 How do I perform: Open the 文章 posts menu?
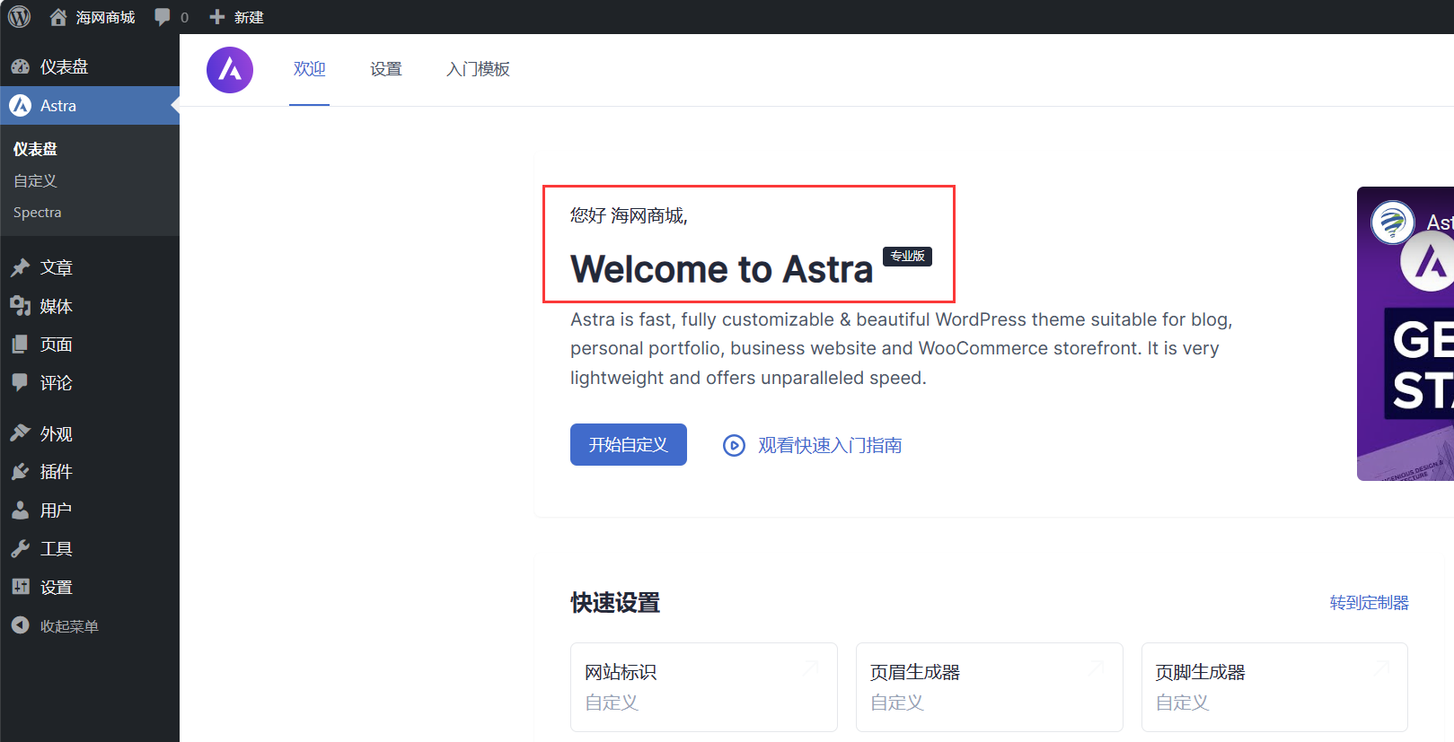click(90, 267)
